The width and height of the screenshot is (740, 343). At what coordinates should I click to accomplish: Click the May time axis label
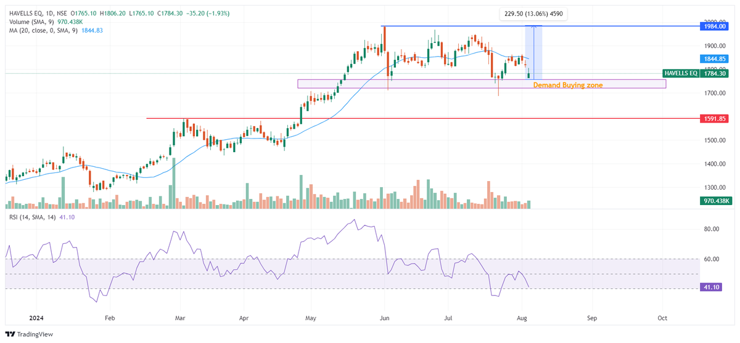coord(311,319)
